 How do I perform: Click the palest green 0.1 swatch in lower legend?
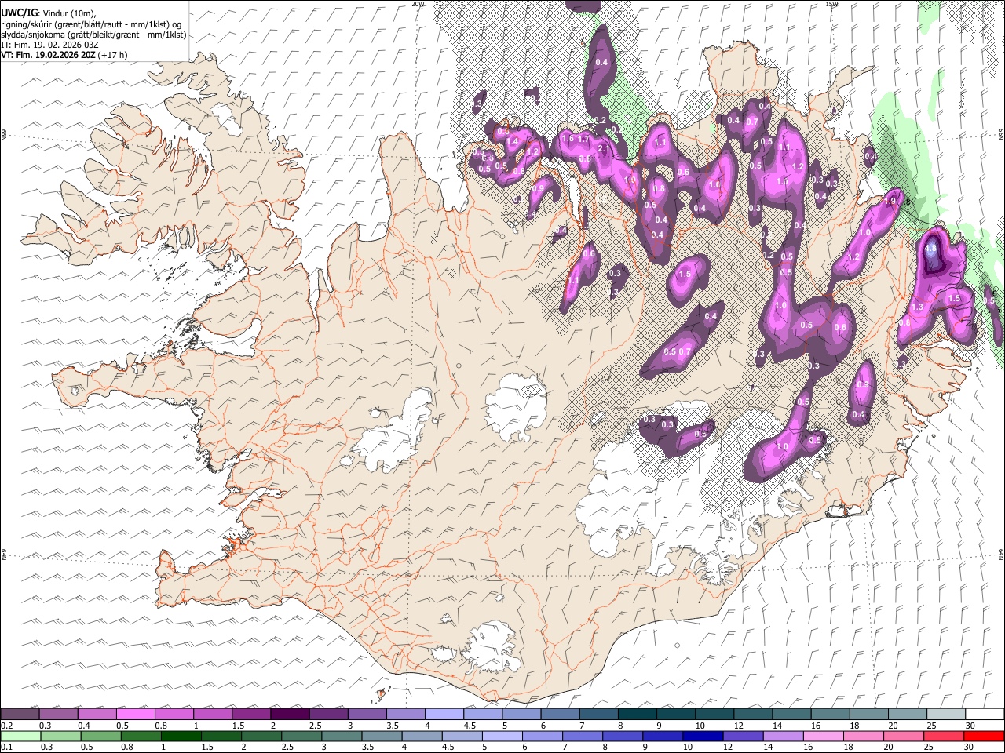tap(20, 736)
